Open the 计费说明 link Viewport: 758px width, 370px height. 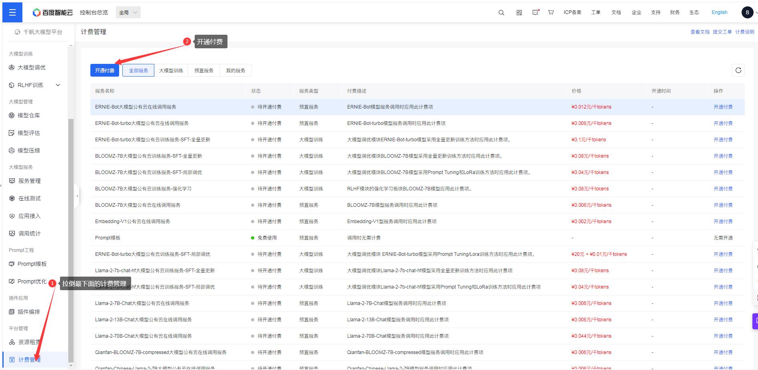click(x=745, y=32)
